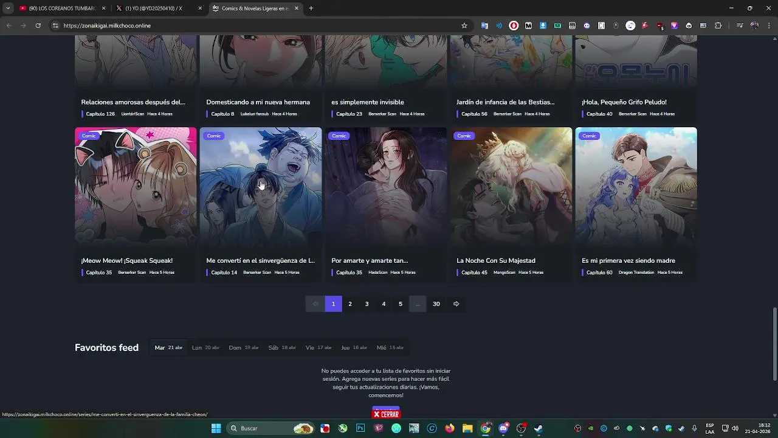Open Firefox from the taskbar
The height and width of the screenshot is (438, 778).
[450, 428]
